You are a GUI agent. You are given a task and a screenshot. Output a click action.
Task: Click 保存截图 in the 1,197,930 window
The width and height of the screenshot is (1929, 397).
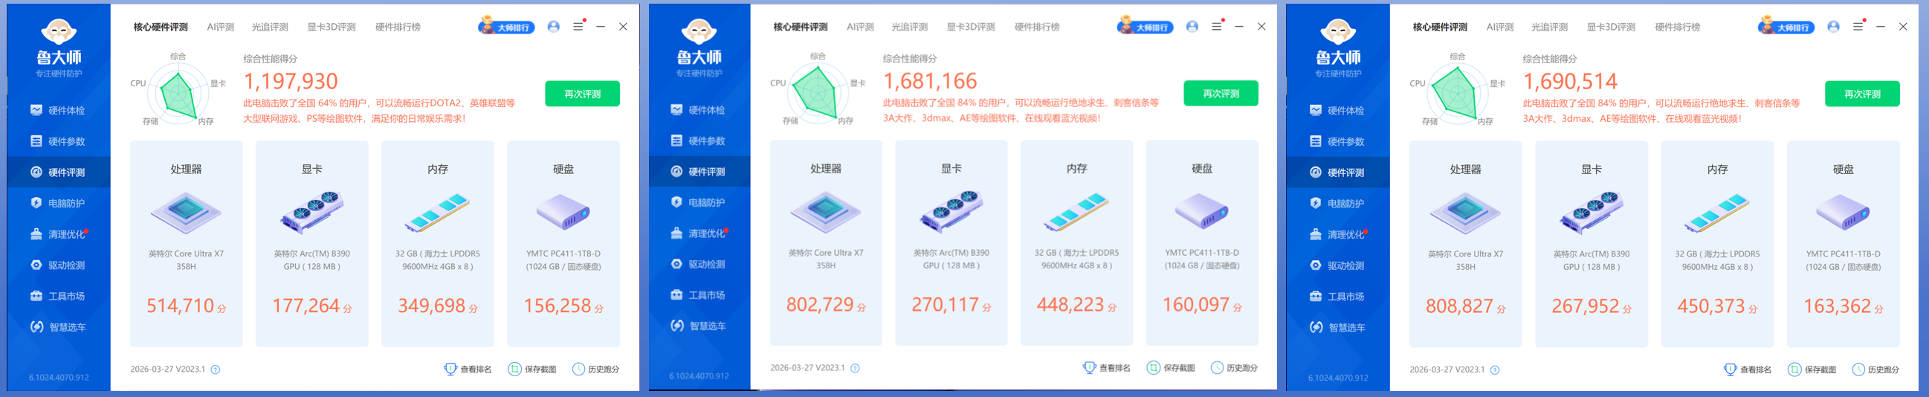pyautogui.click(x=532, y=369)
